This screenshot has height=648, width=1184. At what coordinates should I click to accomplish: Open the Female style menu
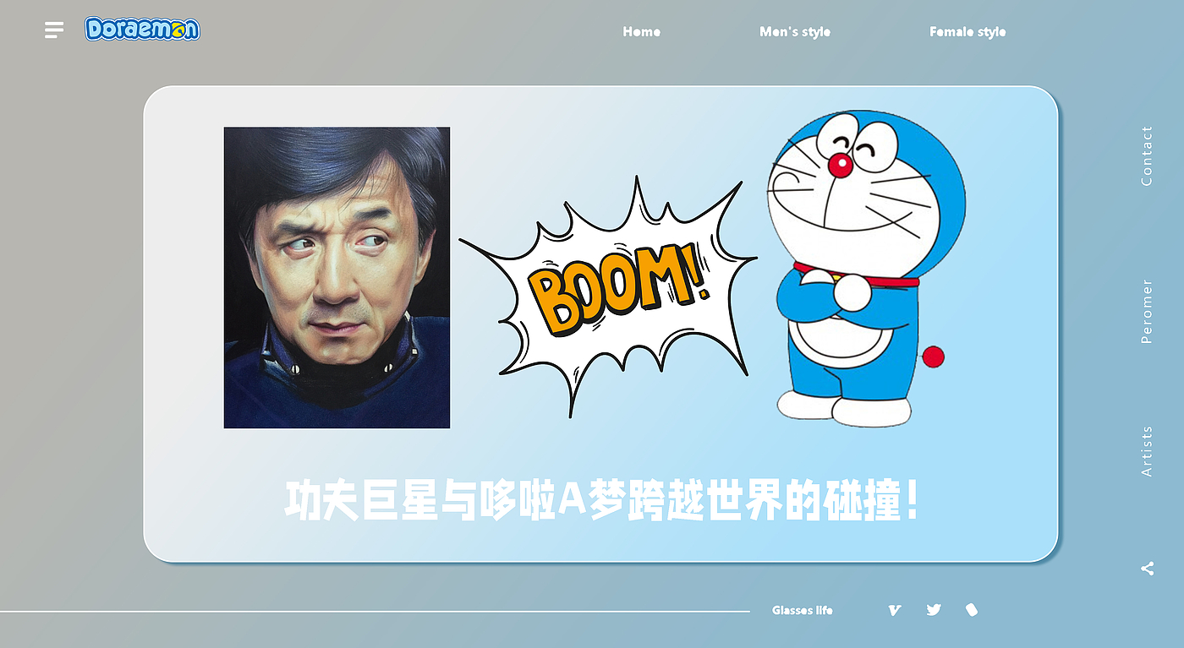pyautogui.click(x=967, y=31)
